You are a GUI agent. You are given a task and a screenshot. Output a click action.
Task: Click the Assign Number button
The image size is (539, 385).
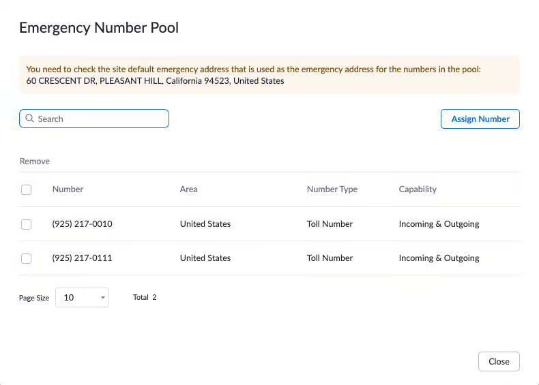[480, 119]
